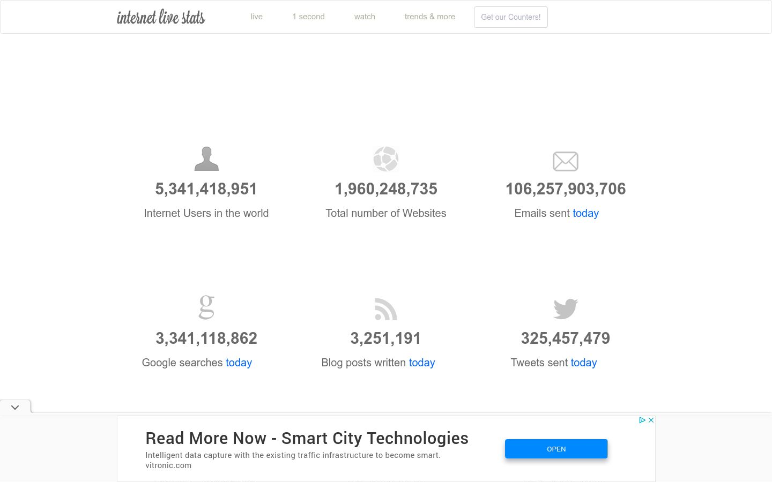Switch to the '1 second' view

(308, 17)
